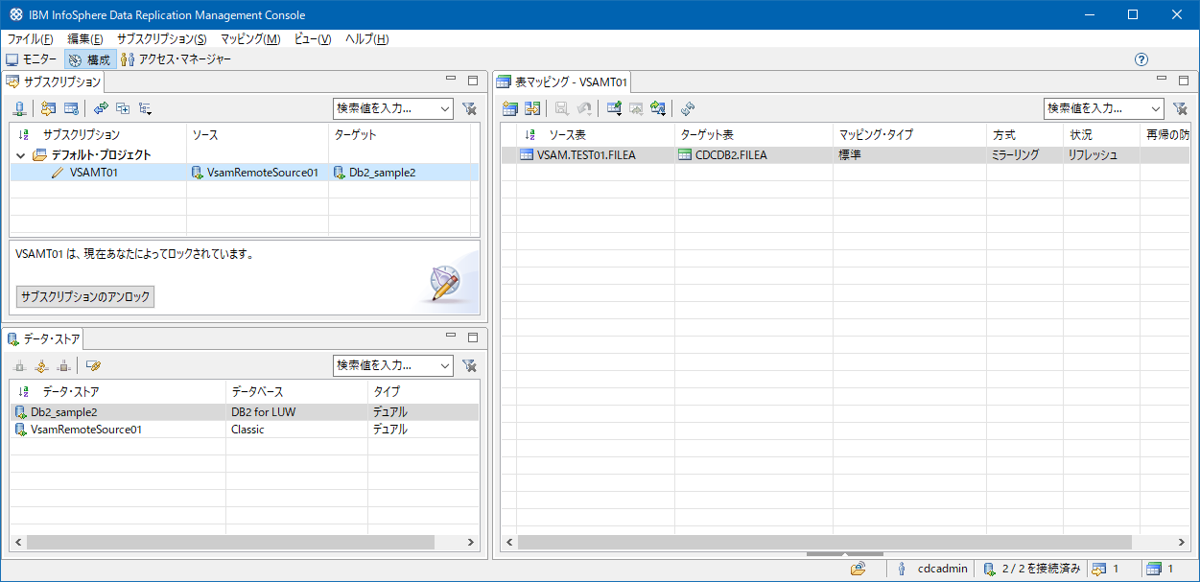Click the 2 / 2 を接続済み status entry

pyautogui.click(x=1033, y=569)
